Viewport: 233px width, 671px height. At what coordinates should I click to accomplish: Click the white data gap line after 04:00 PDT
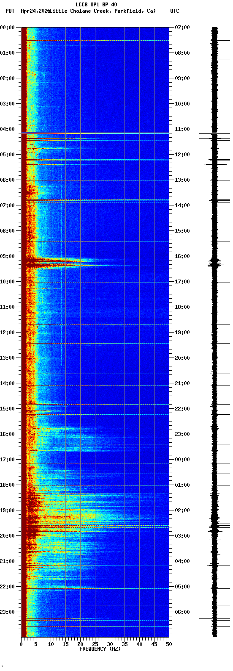coord(95,133)
